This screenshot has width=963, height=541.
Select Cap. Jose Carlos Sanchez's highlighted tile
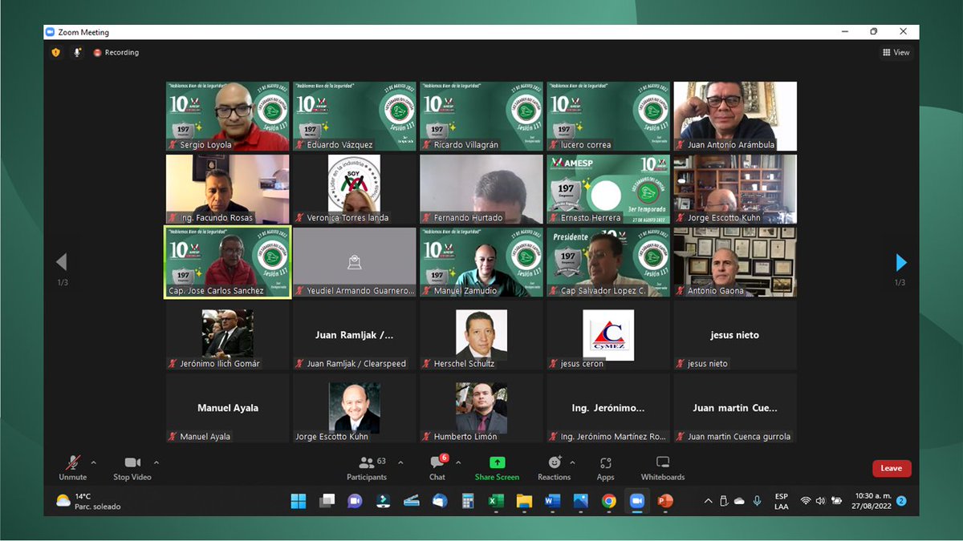coord(228,262)
